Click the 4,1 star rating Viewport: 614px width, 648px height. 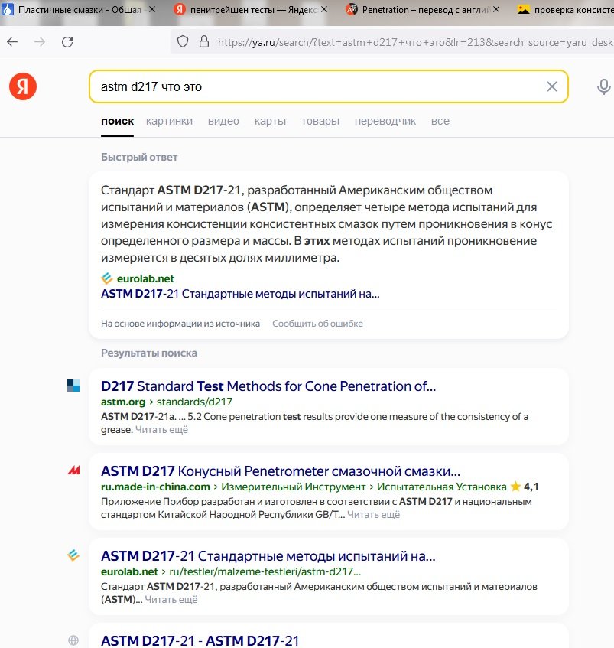click(x=525, y=487)
